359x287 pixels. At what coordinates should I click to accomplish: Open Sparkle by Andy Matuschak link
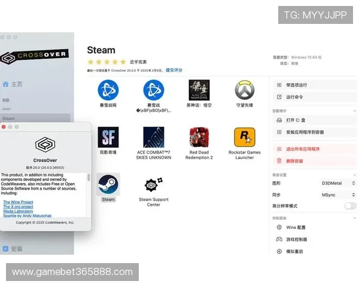(28, 216)
